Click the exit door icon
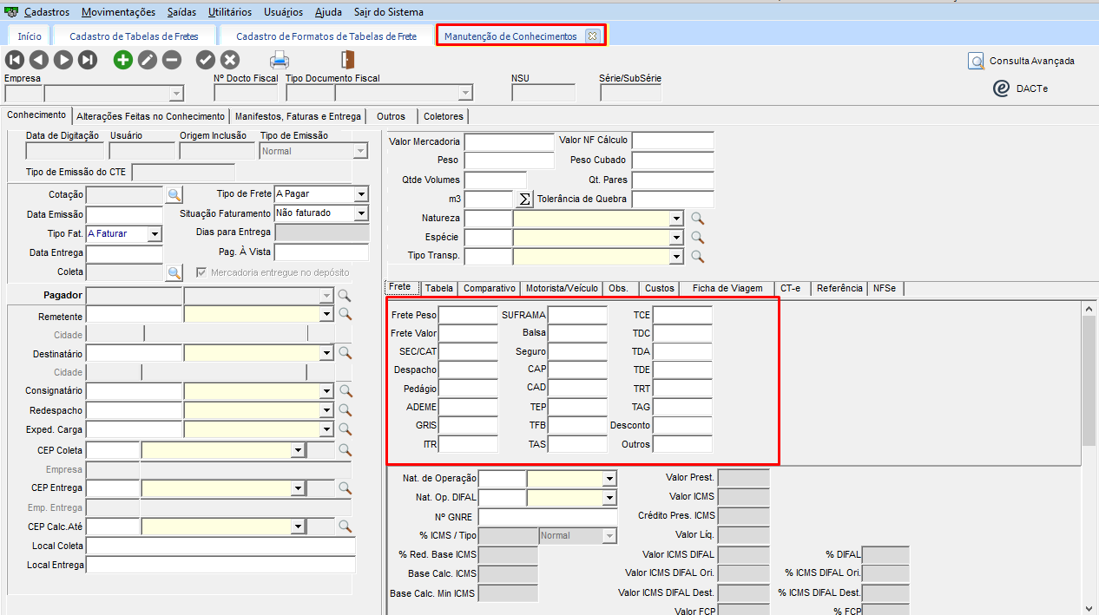The width and height of the screenshot is (1099, 615). (x=347, y=60)
